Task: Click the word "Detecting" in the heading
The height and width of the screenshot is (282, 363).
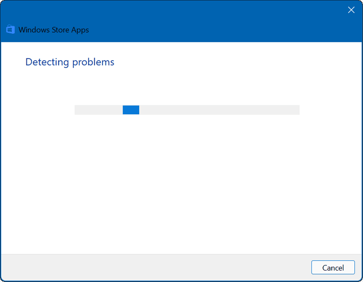Action: coord(47,62)
